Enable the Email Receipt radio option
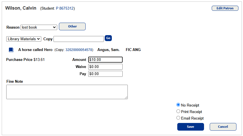This screenshot has height=136, width=243. [178, 118]
